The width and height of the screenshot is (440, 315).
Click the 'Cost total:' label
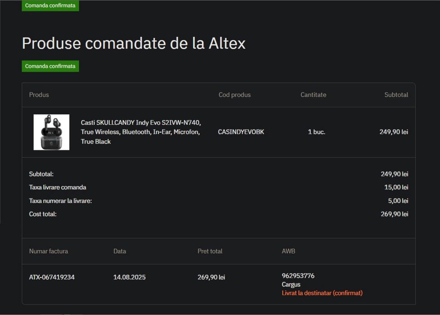tap(43, 214)
